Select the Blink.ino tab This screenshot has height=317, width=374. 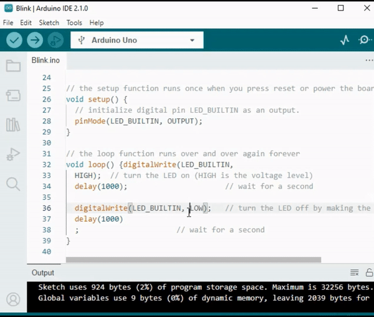coord(46,60)
